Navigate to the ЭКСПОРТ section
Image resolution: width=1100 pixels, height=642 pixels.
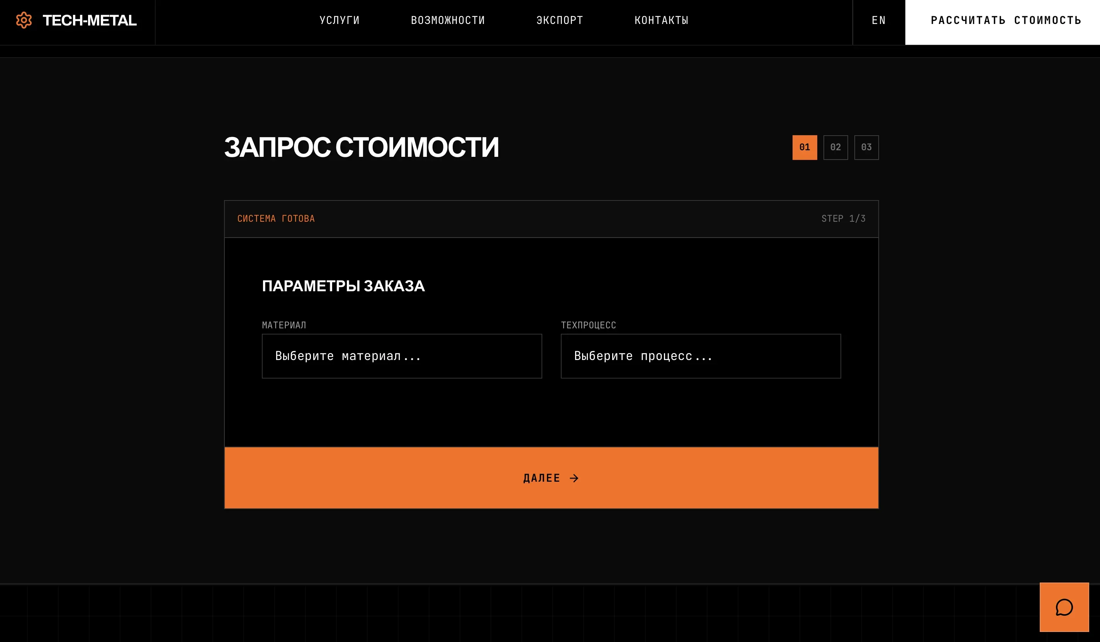(560, 20)
